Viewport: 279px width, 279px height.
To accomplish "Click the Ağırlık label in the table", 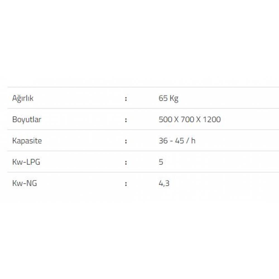I will (23, 98).
